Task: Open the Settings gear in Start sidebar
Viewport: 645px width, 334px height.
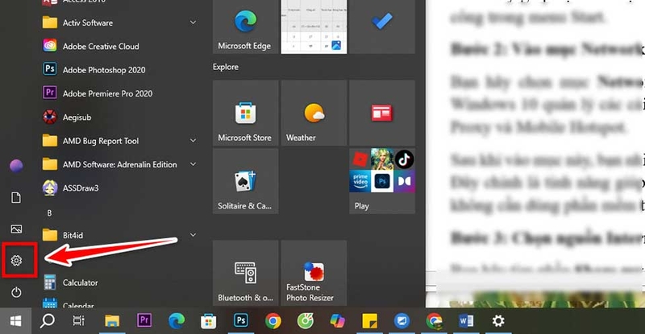Action: pyautogui.click(x=16, y=260)
